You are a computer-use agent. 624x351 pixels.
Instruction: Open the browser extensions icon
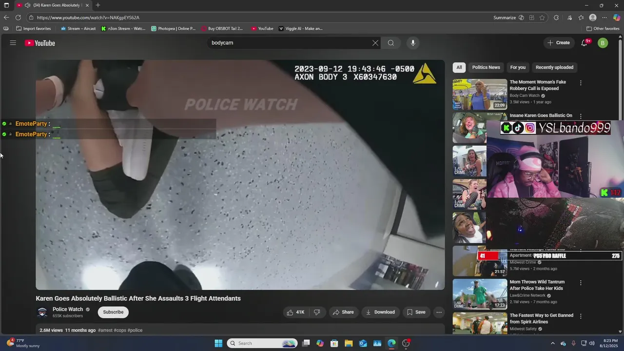[x=556, y=18]
